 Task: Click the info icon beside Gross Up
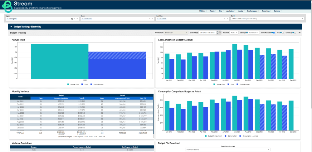(x=293, y=32)
